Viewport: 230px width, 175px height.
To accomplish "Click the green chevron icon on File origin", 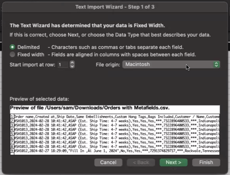I will pyautogui.click(x=216, y=64).
